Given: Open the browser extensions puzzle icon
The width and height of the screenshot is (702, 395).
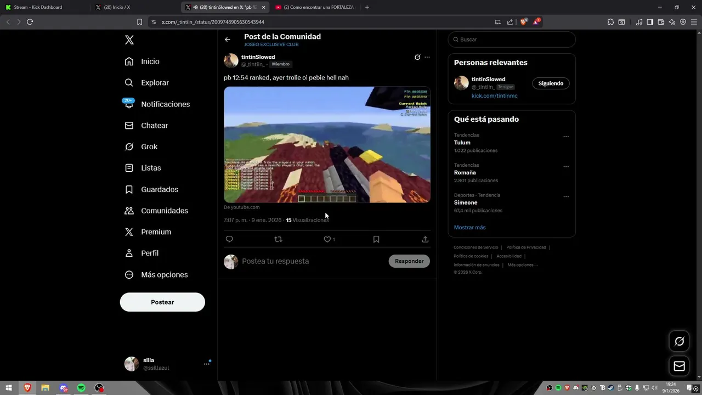Looking at the screenshot, I should click(x=610, y=22).
